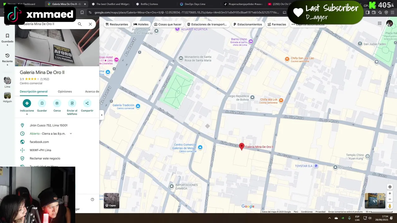Open the Capas layers thumbnail

point(111,201)
